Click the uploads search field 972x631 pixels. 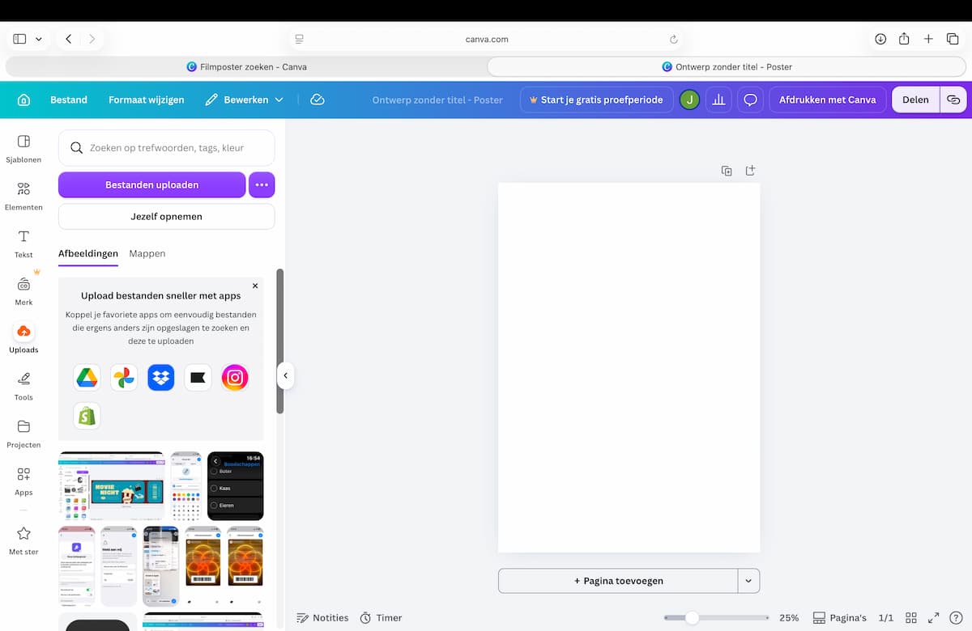click(x=166, y=148)
